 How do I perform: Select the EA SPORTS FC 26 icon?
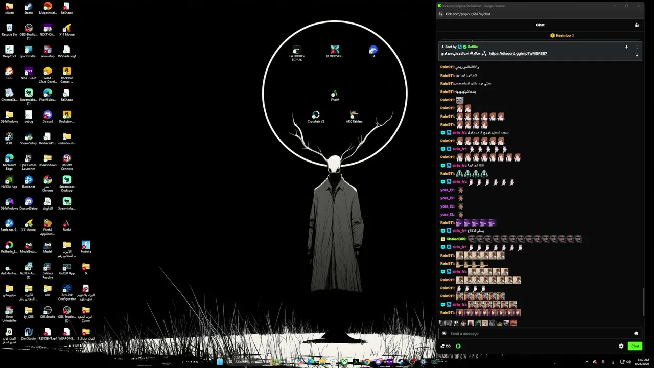click(297, 54)
